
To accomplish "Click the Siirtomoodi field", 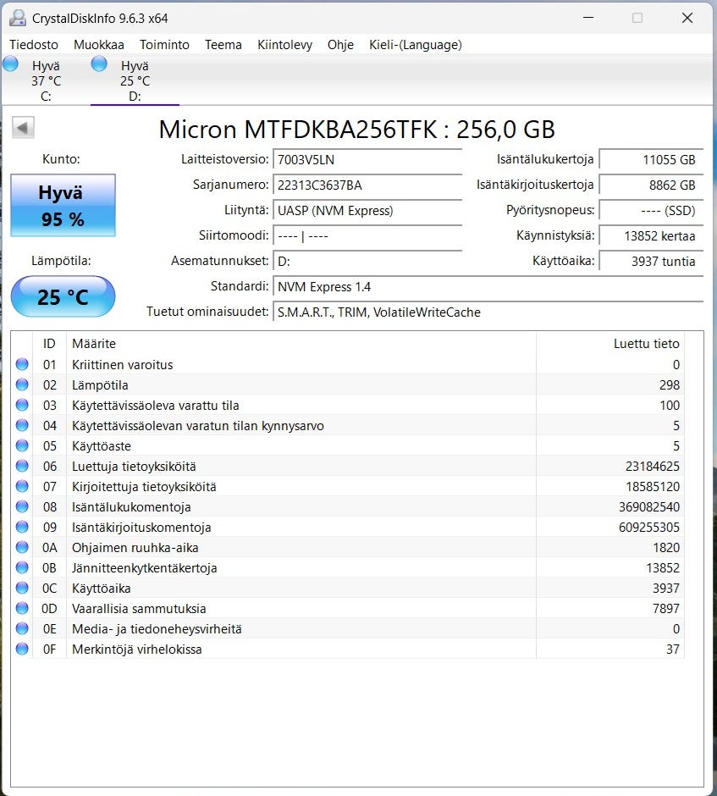I will 367,235.
